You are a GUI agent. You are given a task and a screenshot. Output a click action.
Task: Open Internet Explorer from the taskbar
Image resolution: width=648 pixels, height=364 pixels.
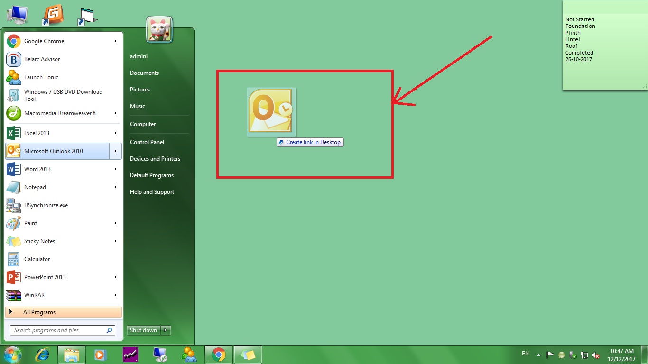[x=43, y=355]
